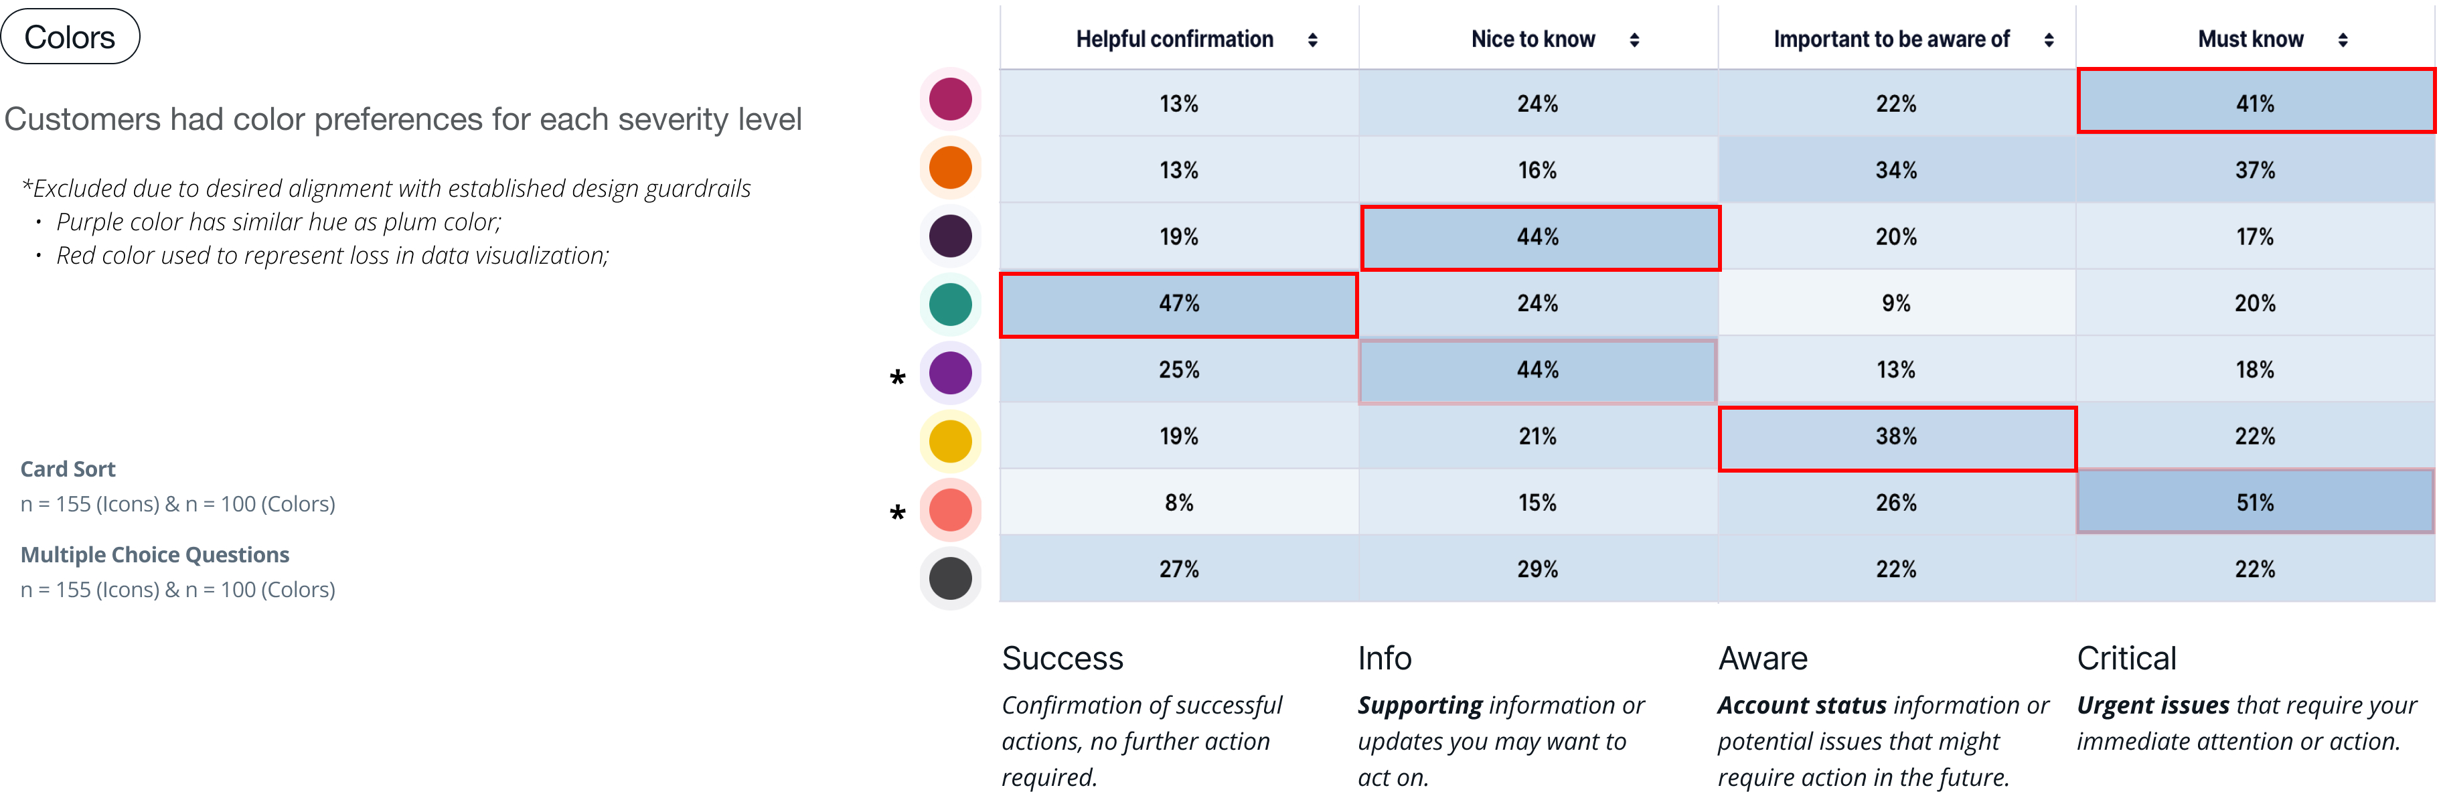Select the teal green color circle
The height and width of the screenshot is (810, 2441).
(x=951, y=304)
